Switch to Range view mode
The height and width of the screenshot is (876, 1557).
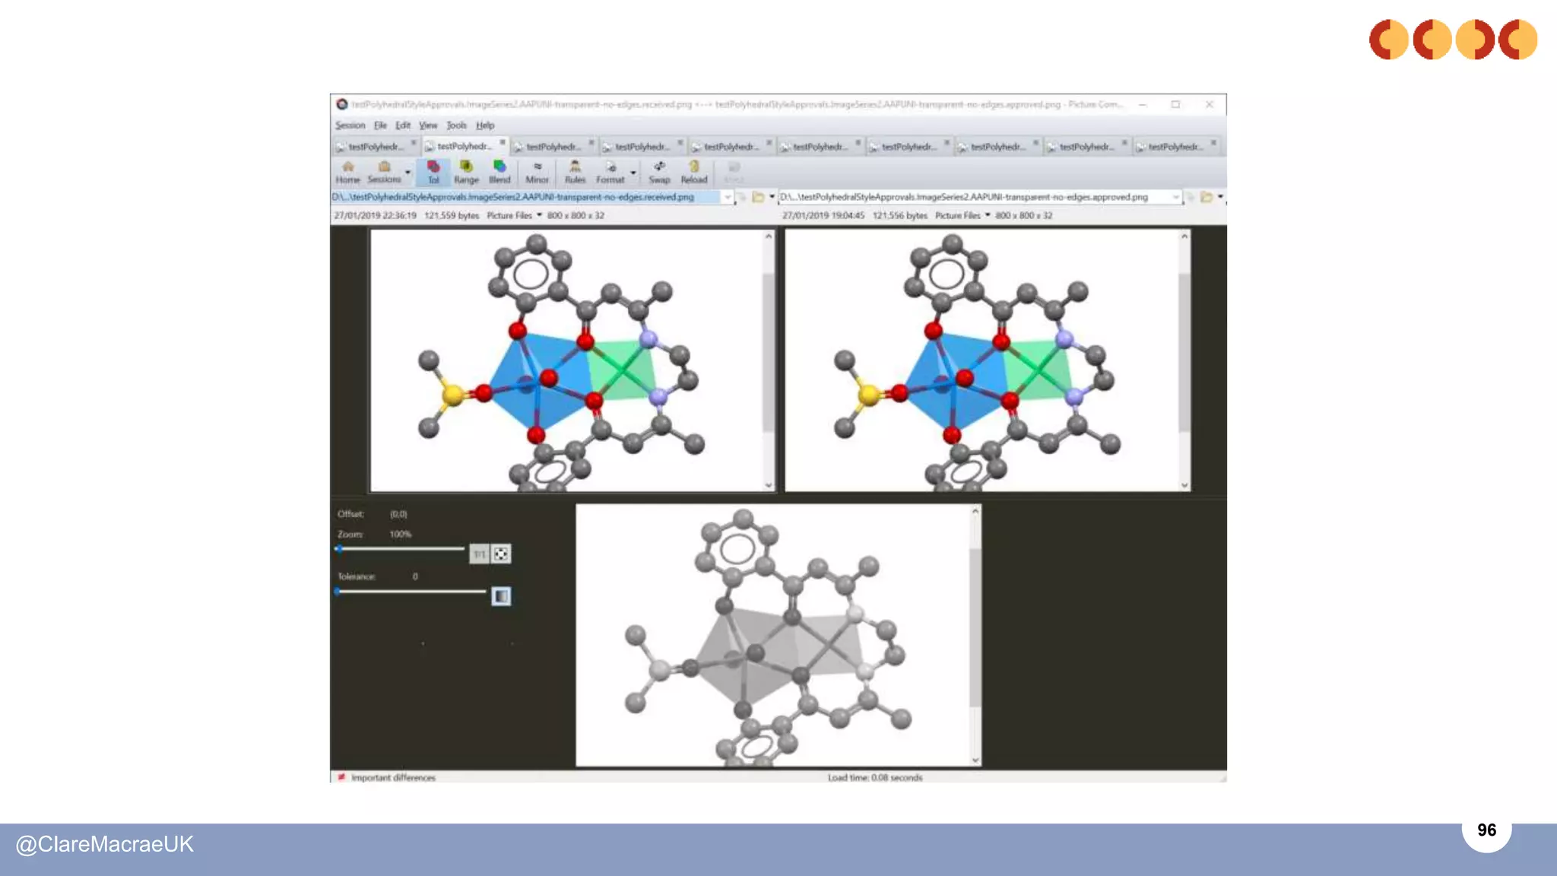(466, 172)
